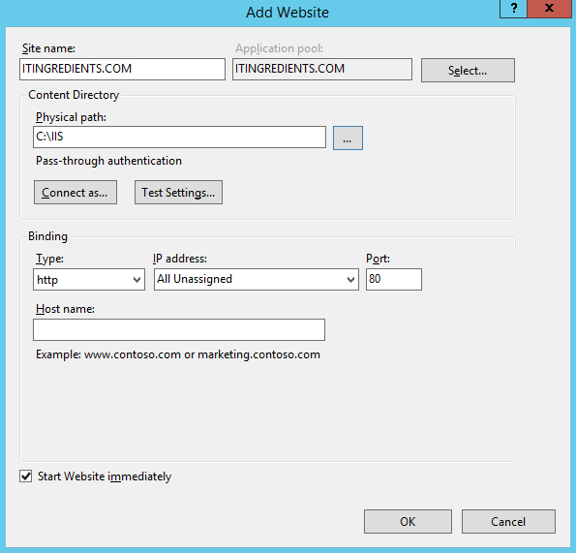Close the Add Website dialog

pyautogui.click(x=550, y=8)
